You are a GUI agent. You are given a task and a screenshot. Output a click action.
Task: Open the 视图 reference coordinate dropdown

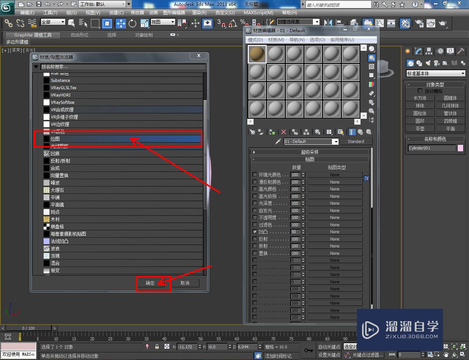point(163,22)
